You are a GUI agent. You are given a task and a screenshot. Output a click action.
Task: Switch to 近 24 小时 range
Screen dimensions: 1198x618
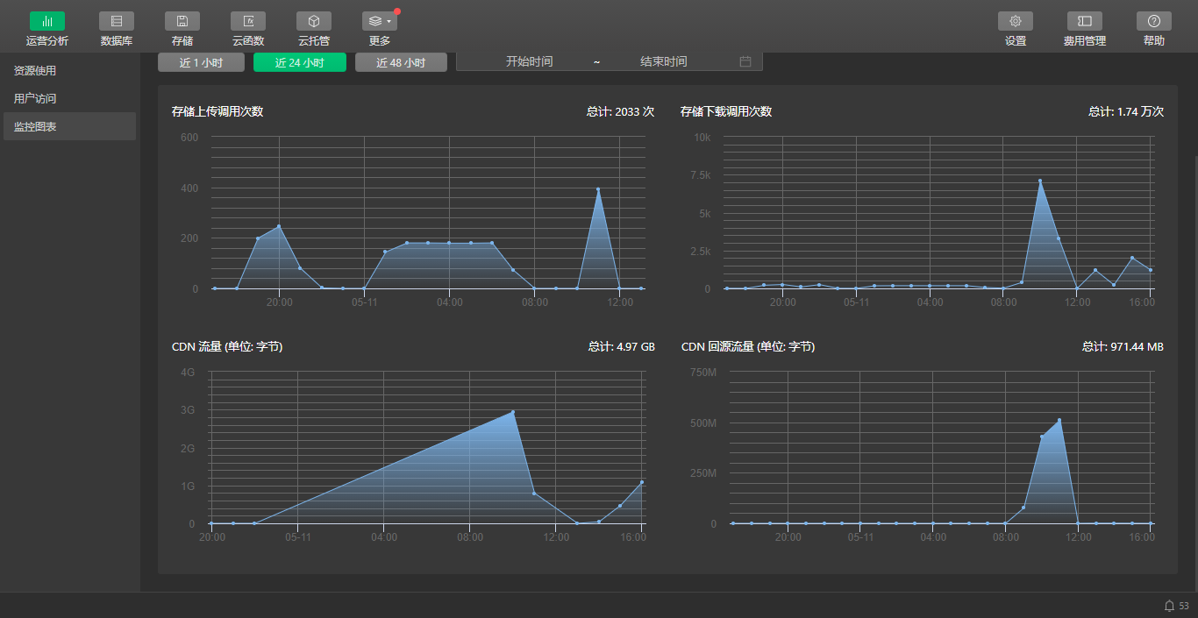pyautogui.click(x=300, y=62)
